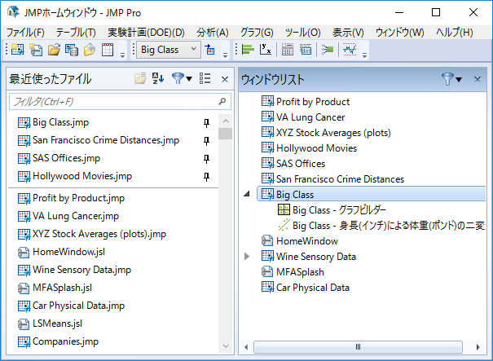Collapse the Big Class tree node

(247, 194)
